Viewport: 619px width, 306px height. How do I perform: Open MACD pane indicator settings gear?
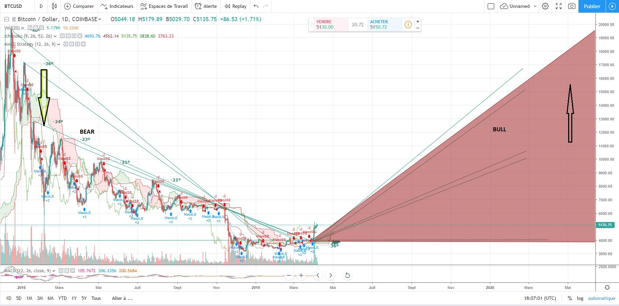[x=67, y=271]
